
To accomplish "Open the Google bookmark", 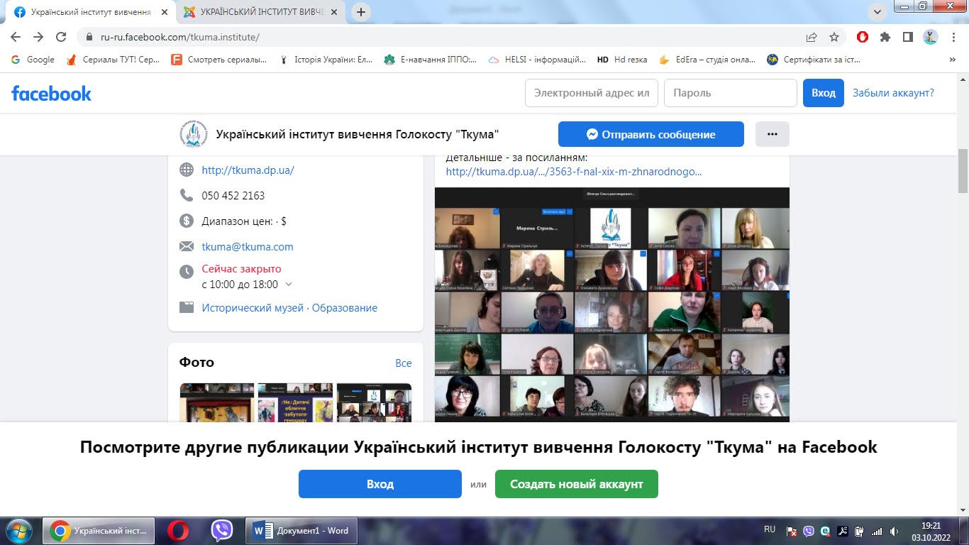I will 33,60.
